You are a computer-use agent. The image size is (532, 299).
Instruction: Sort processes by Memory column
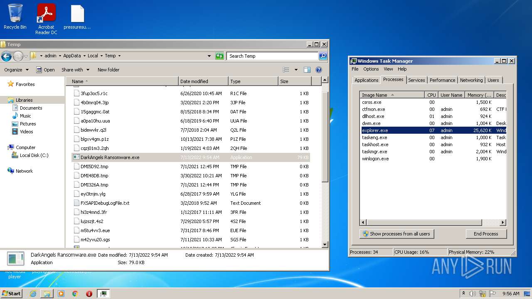point(479,95)
